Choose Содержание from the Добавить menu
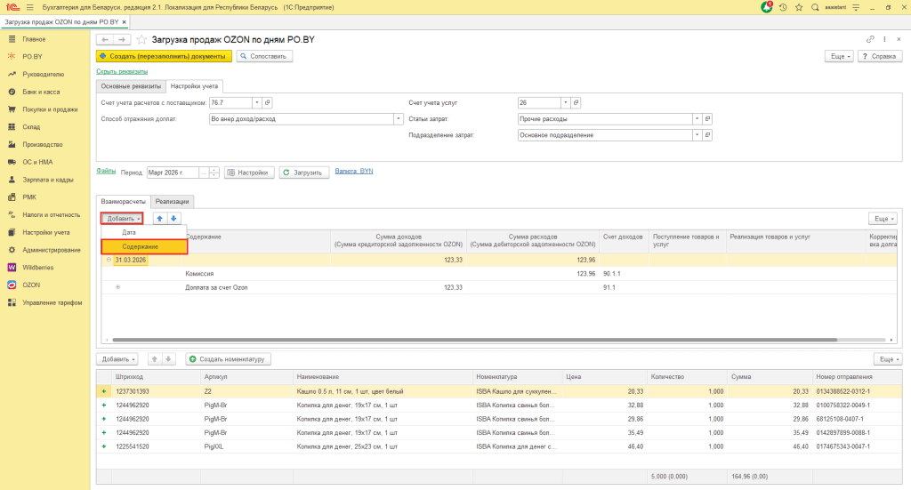 (144, 246)
